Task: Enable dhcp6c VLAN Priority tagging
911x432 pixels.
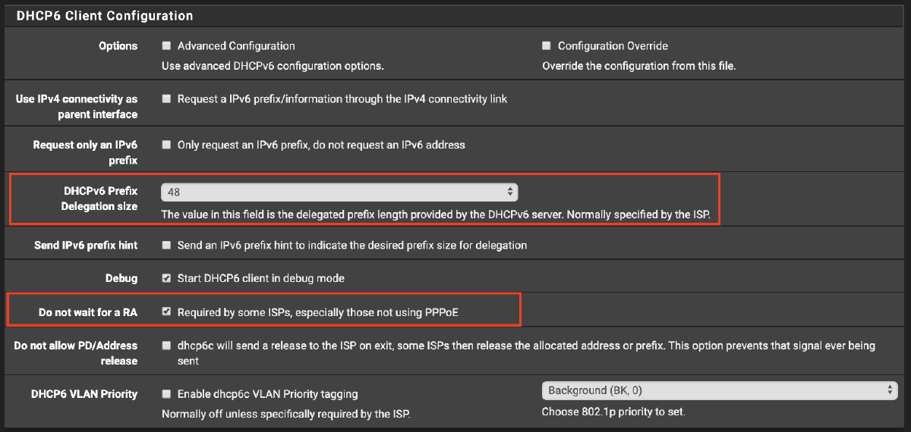Action: [x=166, y=394]
